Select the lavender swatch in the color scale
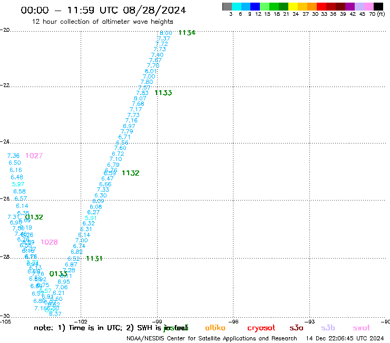The height and width of the screenshot is (343, 390). 359,6
